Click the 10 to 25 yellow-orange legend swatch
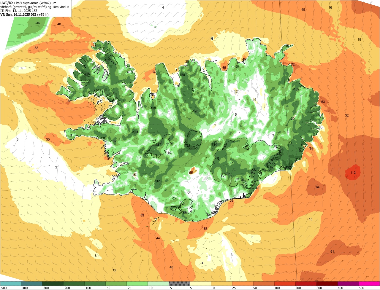 [x=221, y=283]
